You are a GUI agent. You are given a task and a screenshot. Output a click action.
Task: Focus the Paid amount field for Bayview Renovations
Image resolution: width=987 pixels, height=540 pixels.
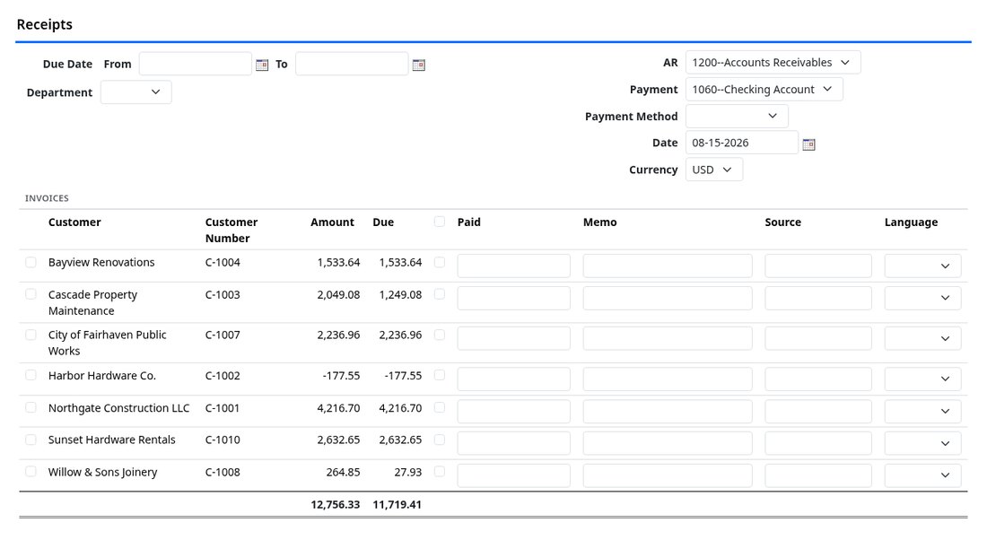(513, 266)
